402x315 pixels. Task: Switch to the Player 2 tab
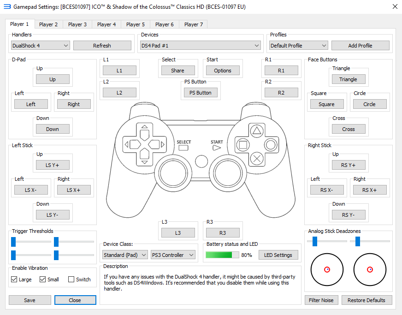[48, 24]
